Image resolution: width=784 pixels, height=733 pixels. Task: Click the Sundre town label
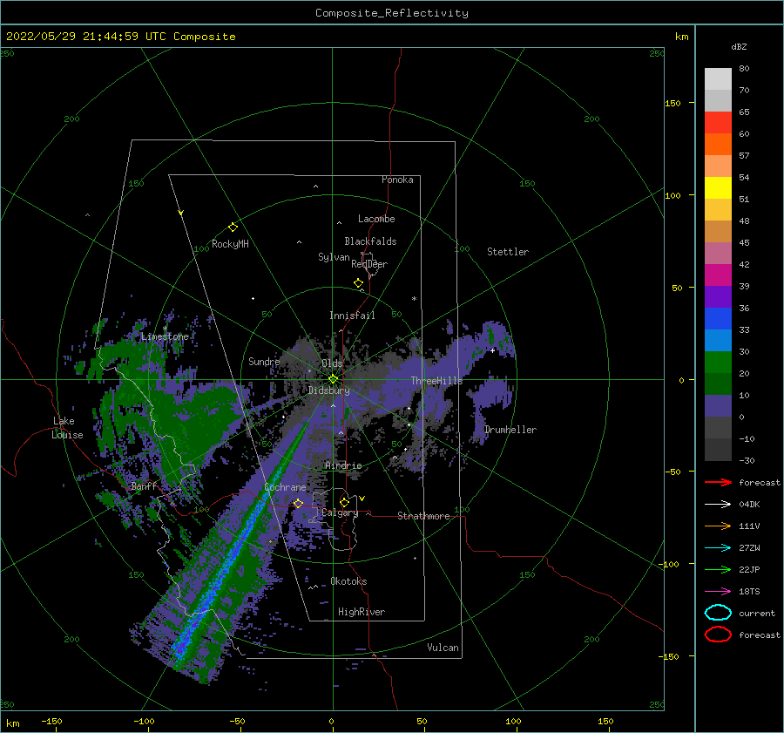click(264, 361)
